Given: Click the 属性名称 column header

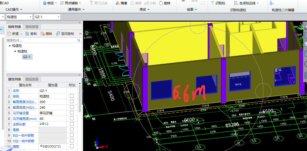Looking at the screenshot, I should tap(25, 85).
